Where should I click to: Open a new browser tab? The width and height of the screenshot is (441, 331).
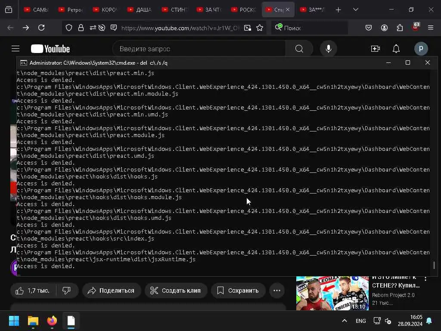coord(339,10)
